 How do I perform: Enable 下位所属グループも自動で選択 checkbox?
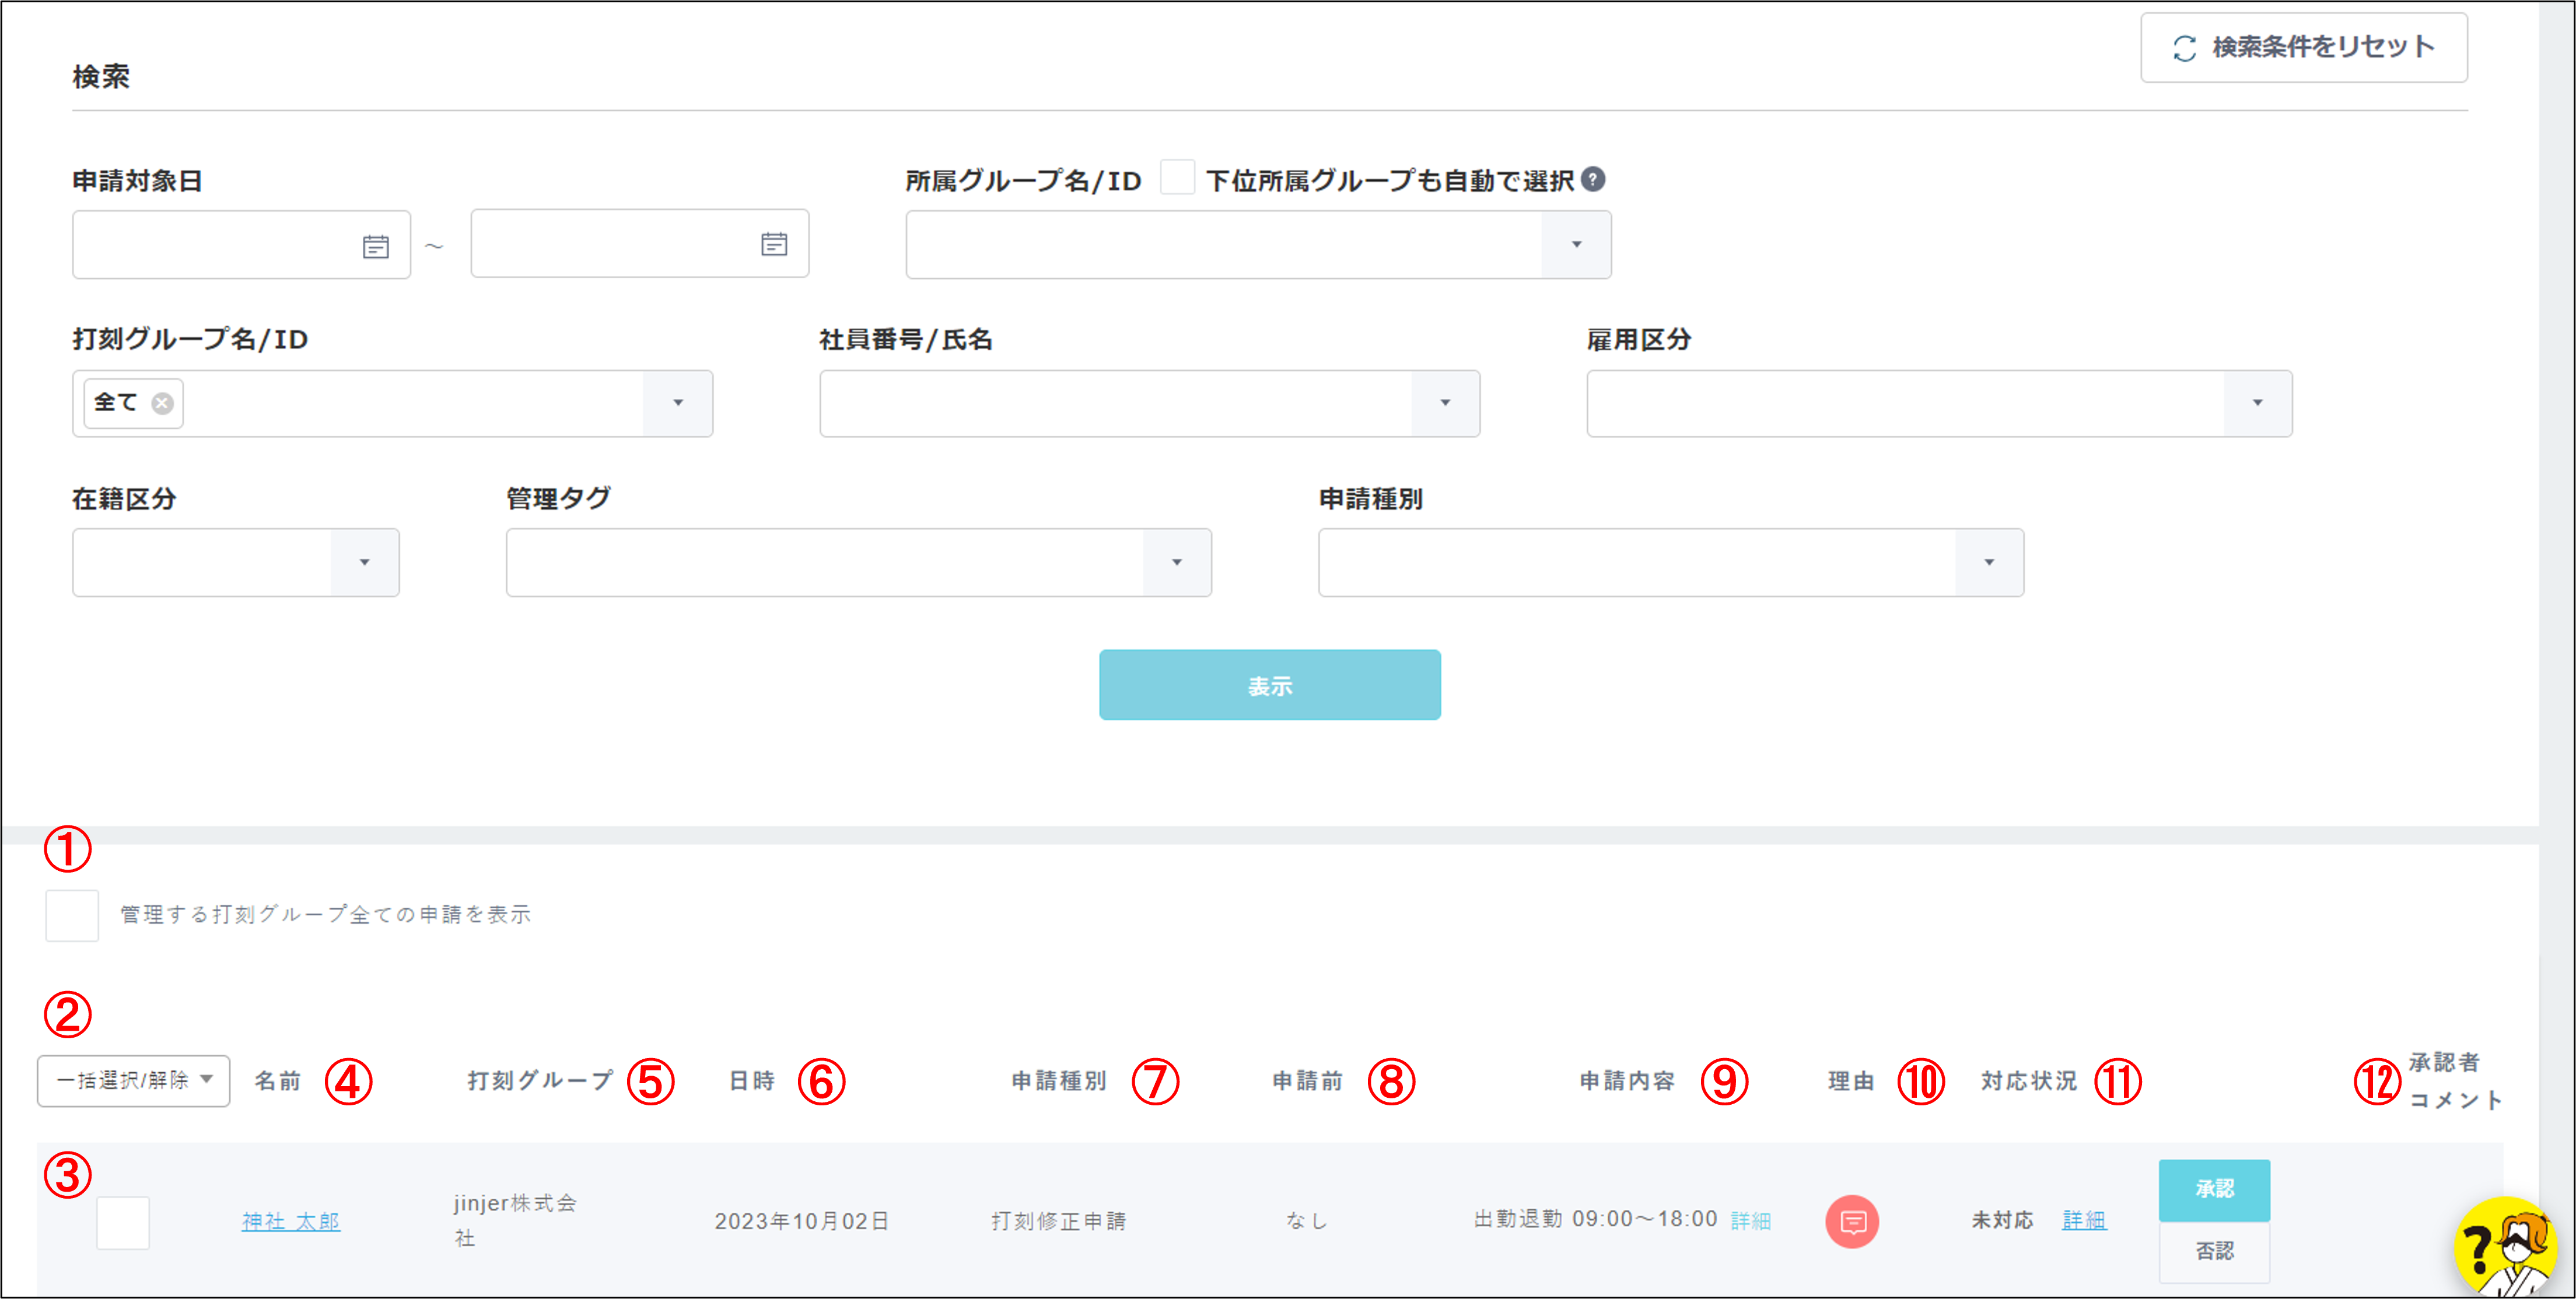pyautogui.click(x=1177, y=178)
